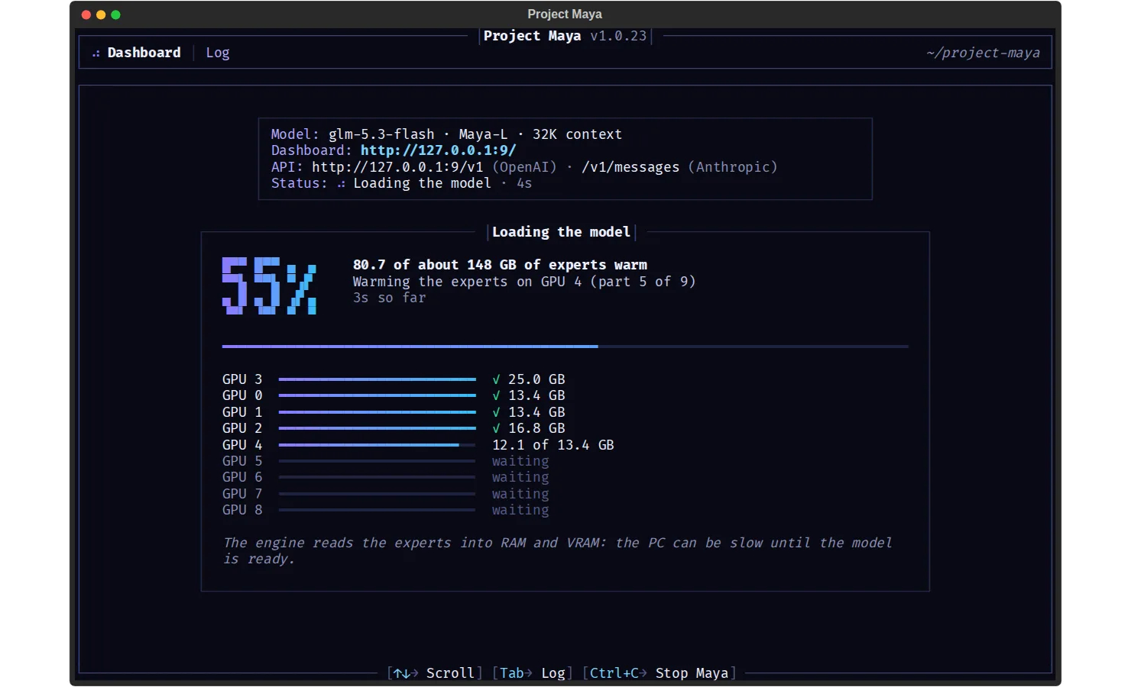Select the Dashboard tab

[144, 53]
